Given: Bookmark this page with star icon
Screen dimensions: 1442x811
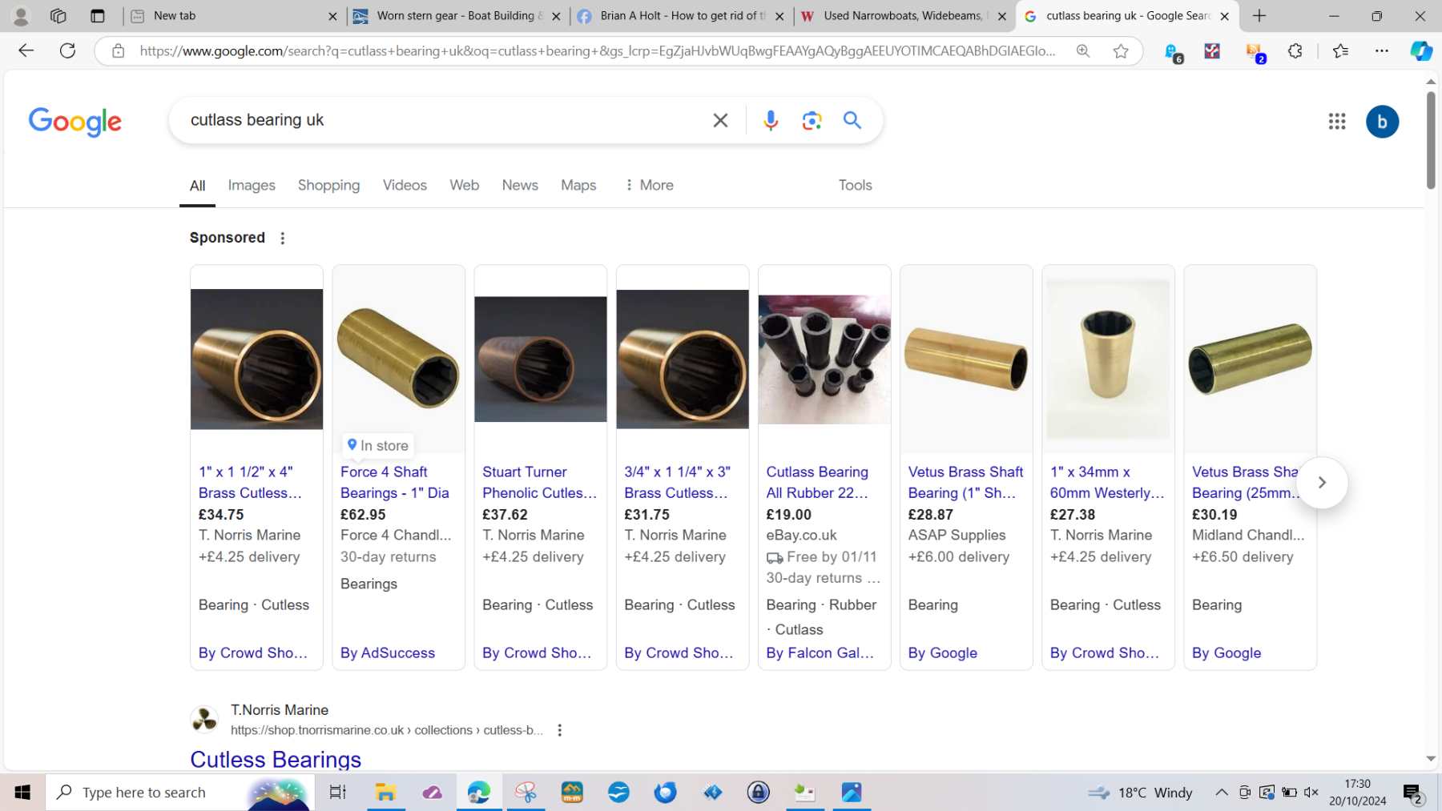Looking at the screenshot, I should click(1120, 51).
